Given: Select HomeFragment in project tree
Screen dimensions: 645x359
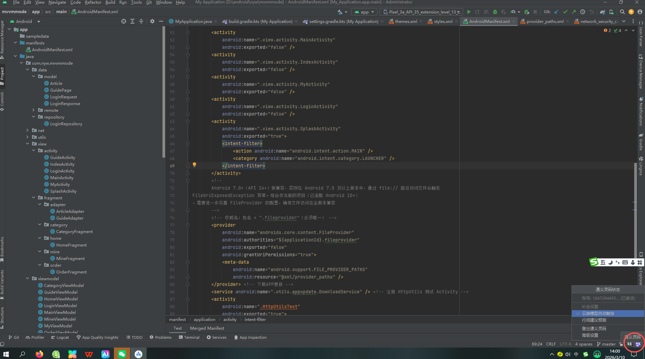Looking at the screenshot, I should pos(71,245).
